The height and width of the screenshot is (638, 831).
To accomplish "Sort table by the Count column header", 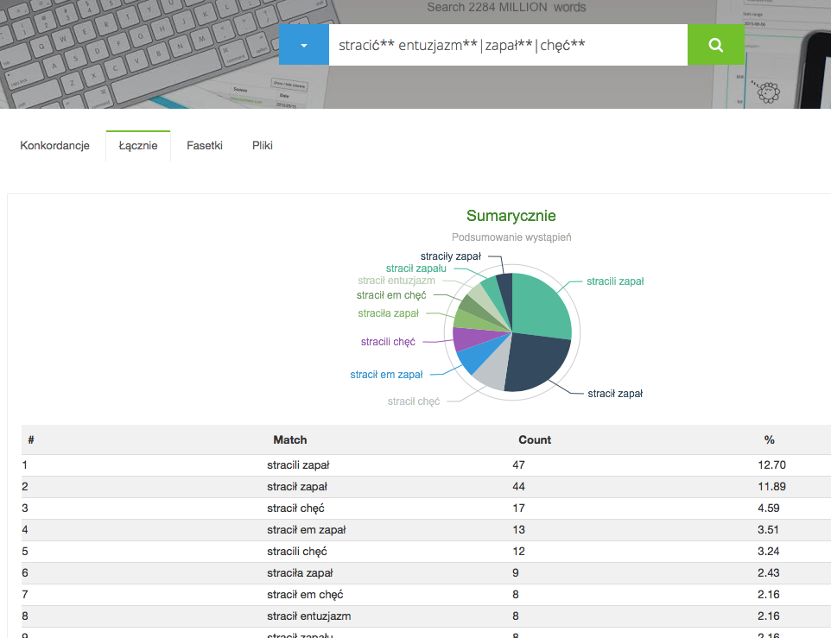I will (535, 440).
